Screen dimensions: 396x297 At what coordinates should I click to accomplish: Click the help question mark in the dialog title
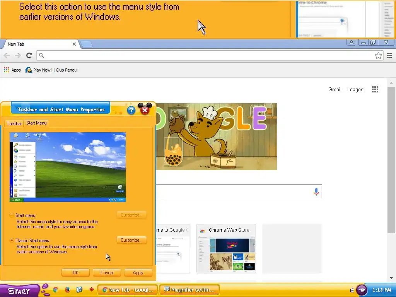131,110
